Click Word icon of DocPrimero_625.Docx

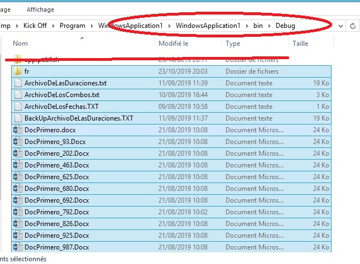tap(18, 177)
